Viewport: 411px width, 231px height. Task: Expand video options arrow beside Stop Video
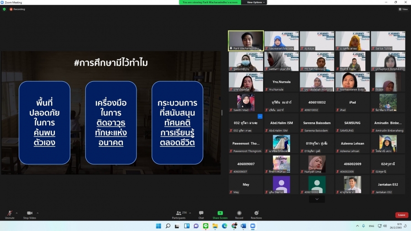37,213
